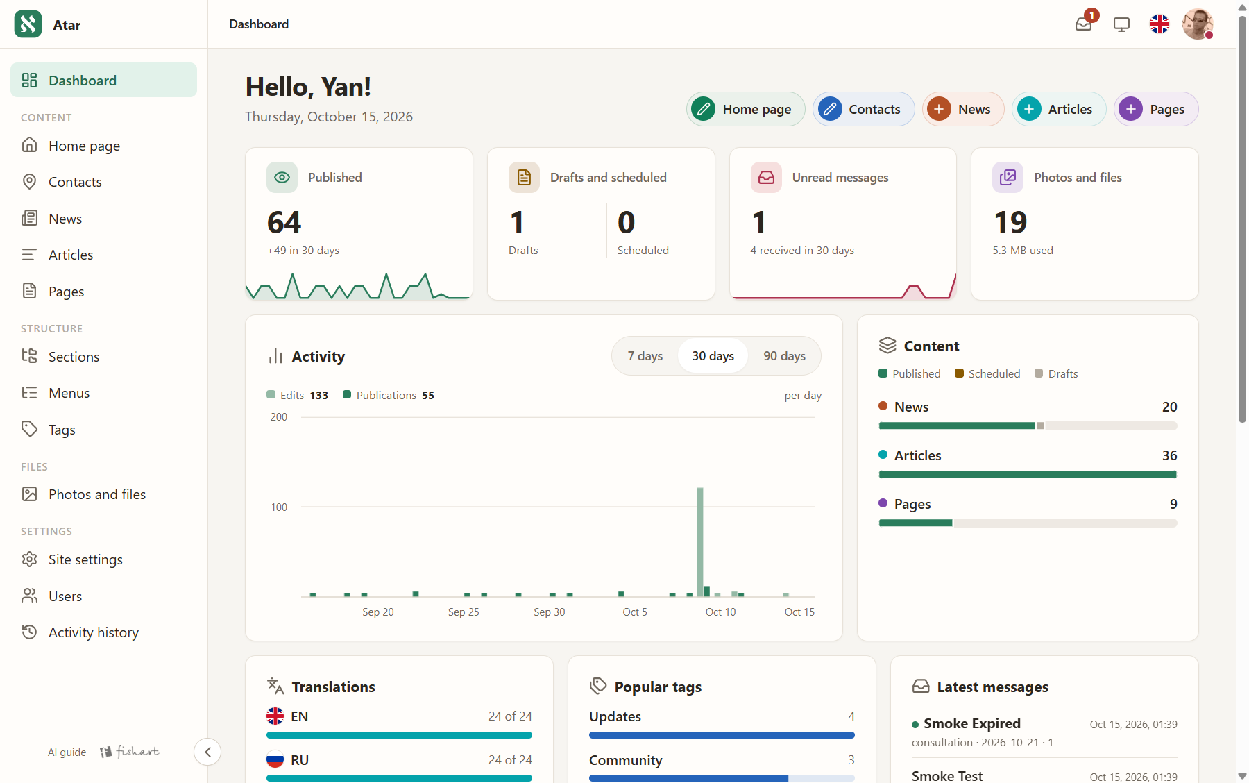Click the tall Oct 9 activity bar

coord(700,541)
